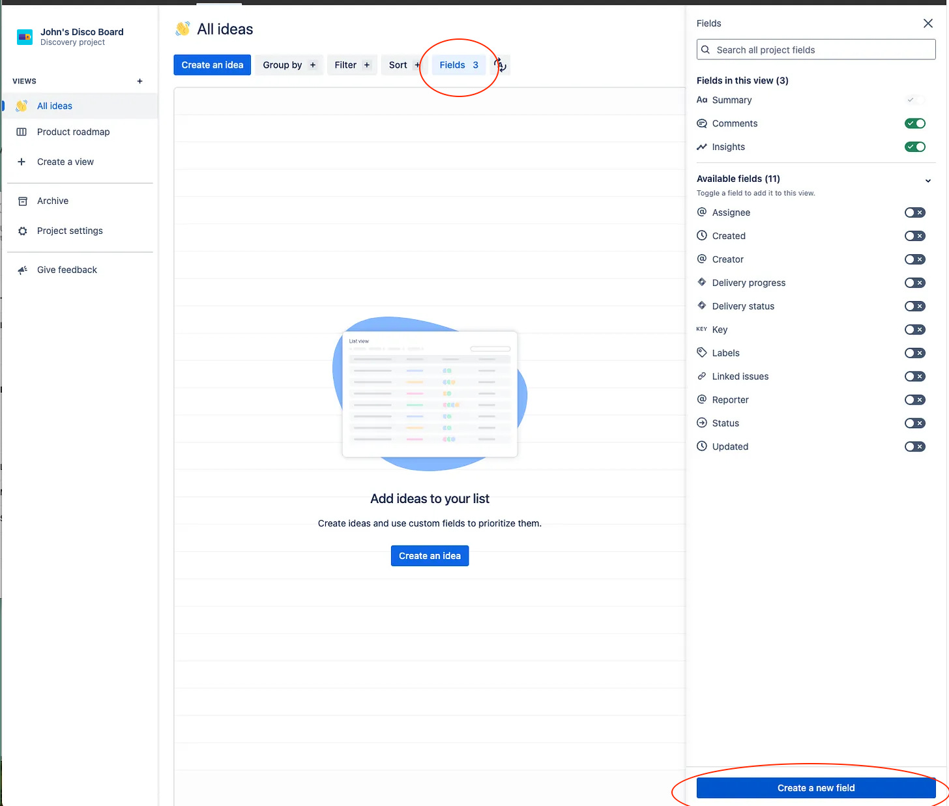Turn off the Insights field toggle
The height and width of the screenshot is (806, 949).
tap(915, 147)
